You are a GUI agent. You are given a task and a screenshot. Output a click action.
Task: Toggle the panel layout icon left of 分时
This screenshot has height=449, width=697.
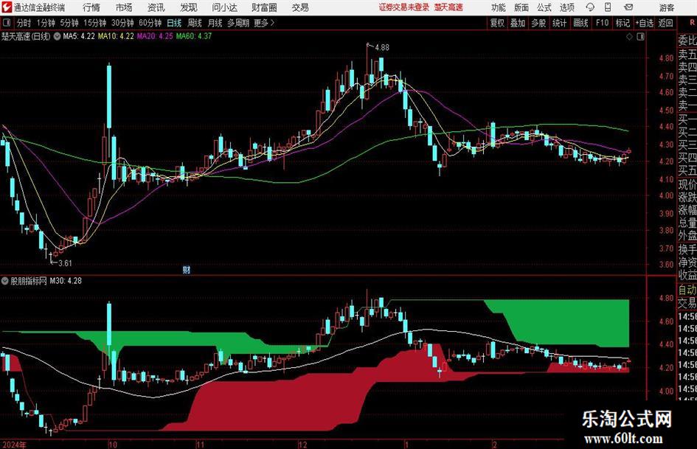point(7,23)
